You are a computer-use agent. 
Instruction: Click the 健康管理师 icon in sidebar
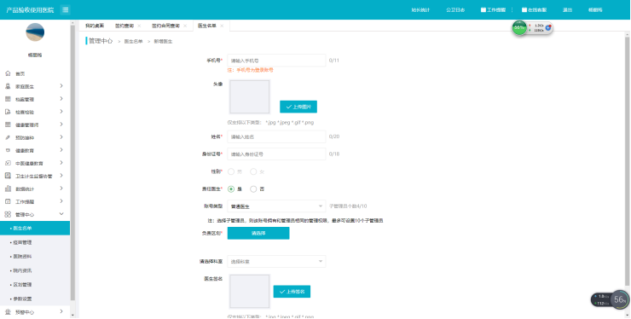coord(8,125)
